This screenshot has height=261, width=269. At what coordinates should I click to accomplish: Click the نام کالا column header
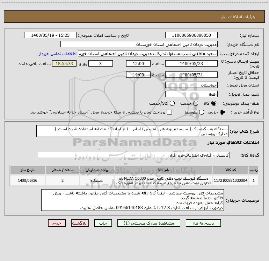coord(163,170)
